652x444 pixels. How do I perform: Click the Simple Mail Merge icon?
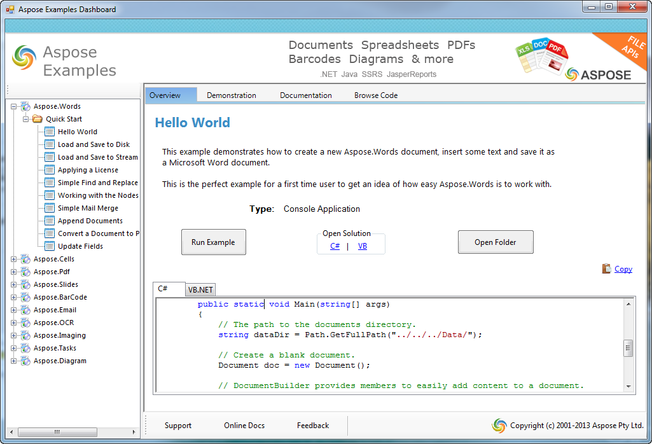coord(50,208)
